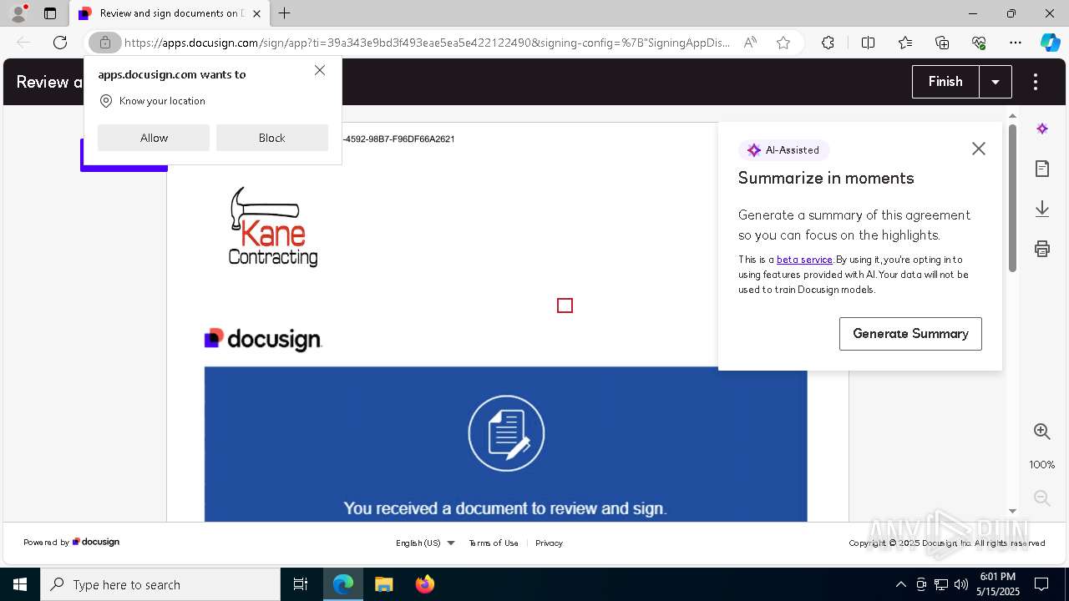Open Firefox from the taskbar
The width and height of the screenshot is (1069, 601).
(424, 584)
